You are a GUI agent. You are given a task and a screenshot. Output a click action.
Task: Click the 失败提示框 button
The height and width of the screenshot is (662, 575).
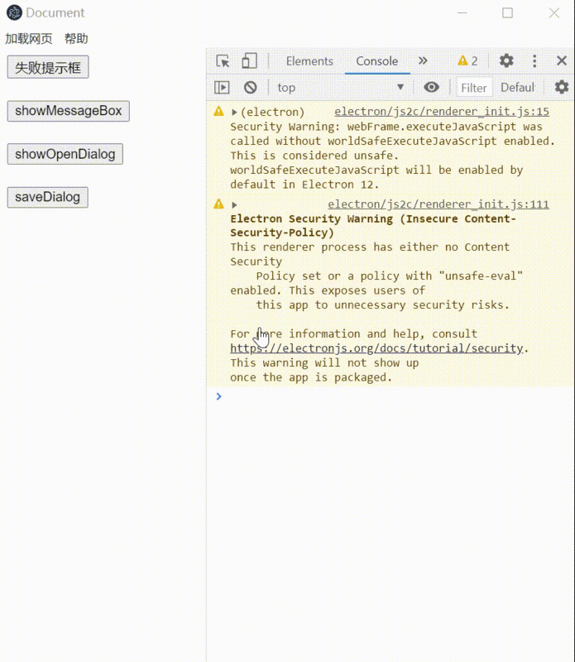coord(48,67)
